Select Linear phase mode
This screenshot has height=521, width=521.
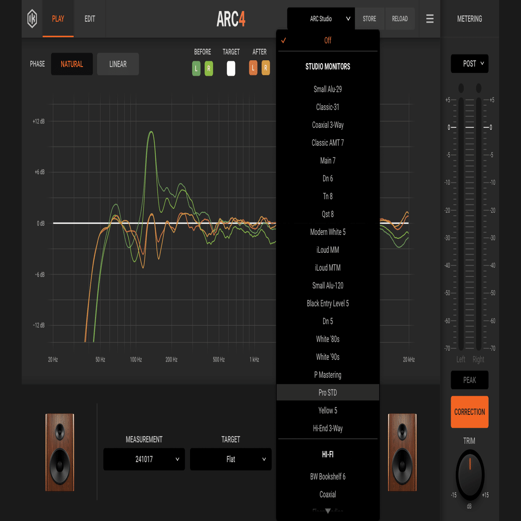(118, 64)
